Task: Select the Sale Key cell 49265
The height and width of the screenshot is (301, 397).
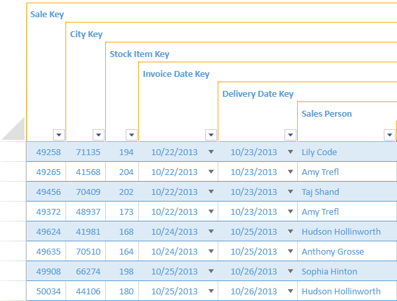Action: (x=48, y=172)
